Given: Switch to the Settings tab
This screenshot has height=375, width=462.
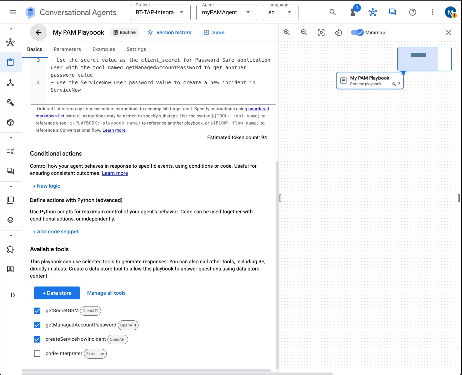Looking at the screenshot, I should (136, 49).
